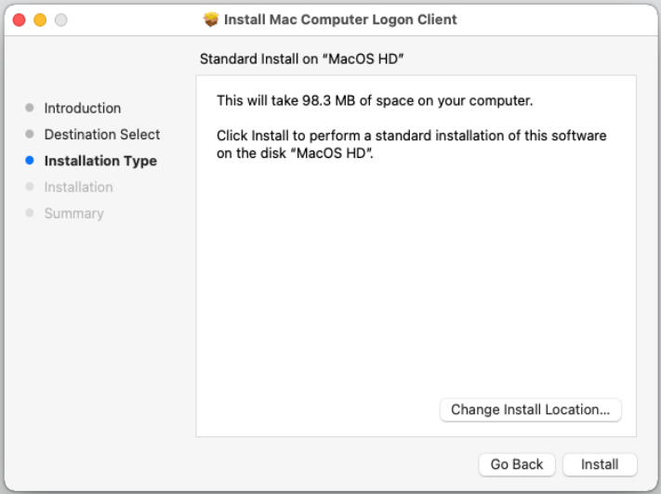The image size is (661, 494).
Task: Click the dimmed Installation step label
Action: (x=79, y=187)
